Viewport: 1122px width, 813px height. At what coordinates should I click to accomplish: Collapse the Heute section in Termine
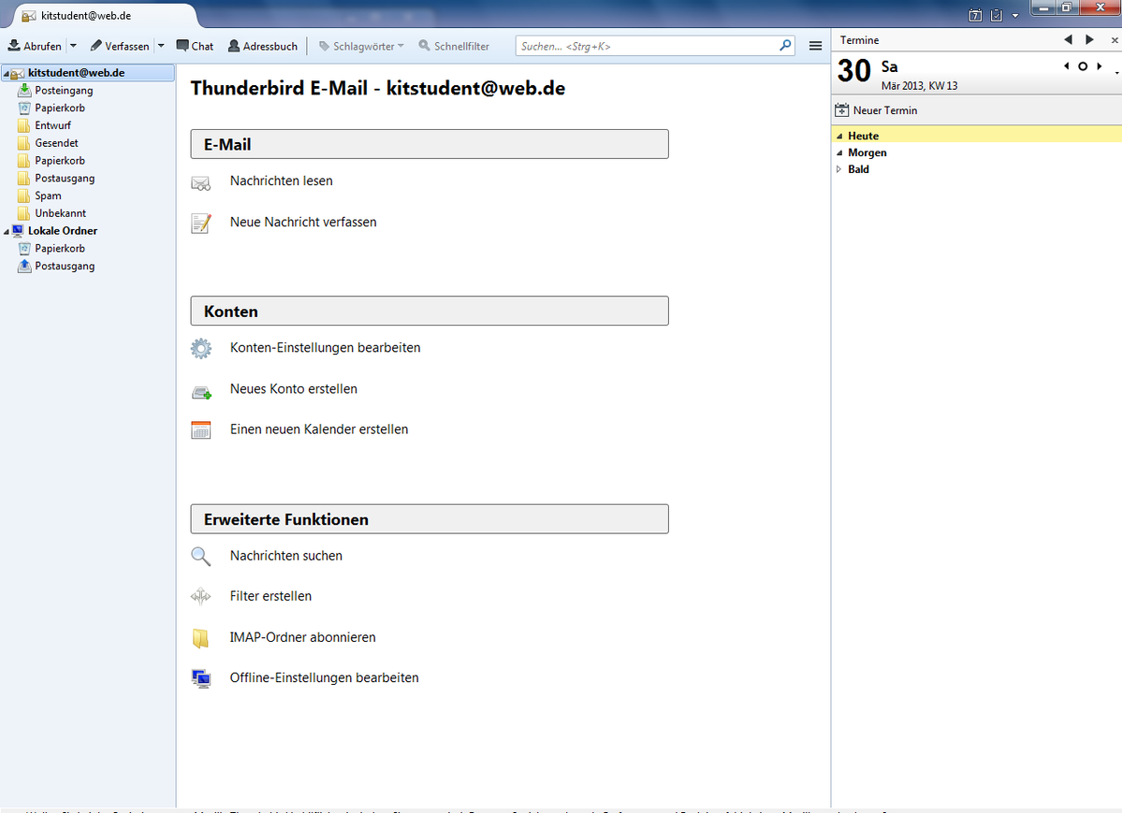pos(839,137)
